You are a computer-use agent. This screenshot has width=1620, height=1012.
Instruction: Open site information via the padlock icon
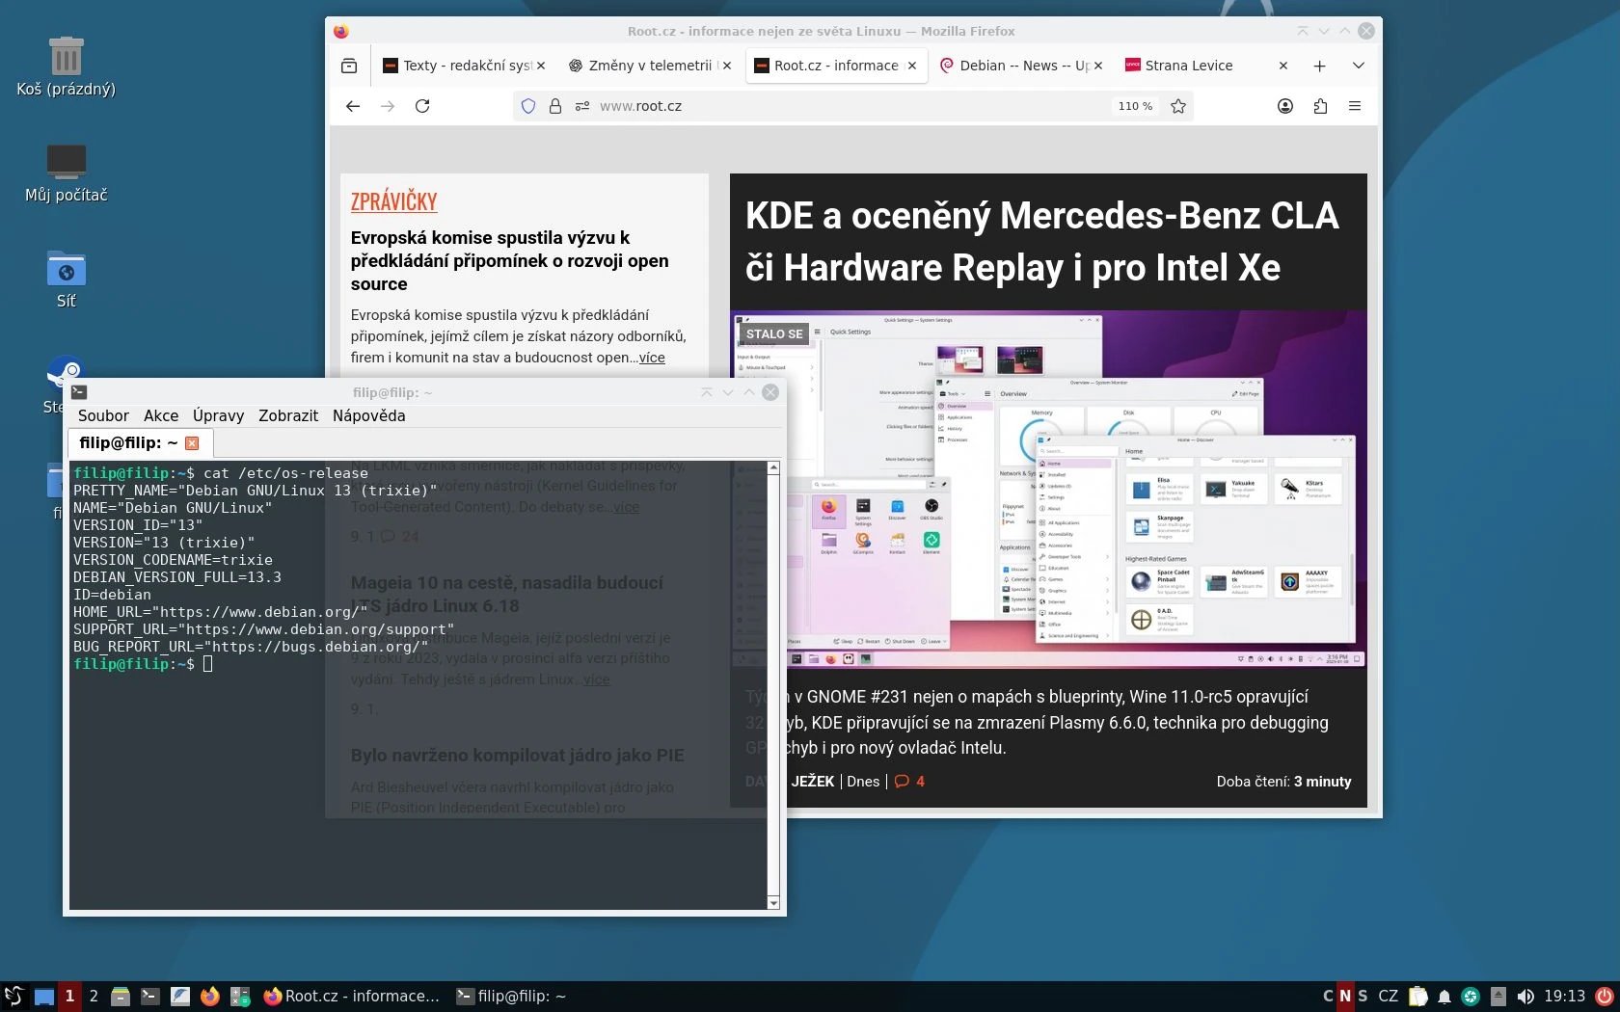pyautogui.click(x=554, y=106)
